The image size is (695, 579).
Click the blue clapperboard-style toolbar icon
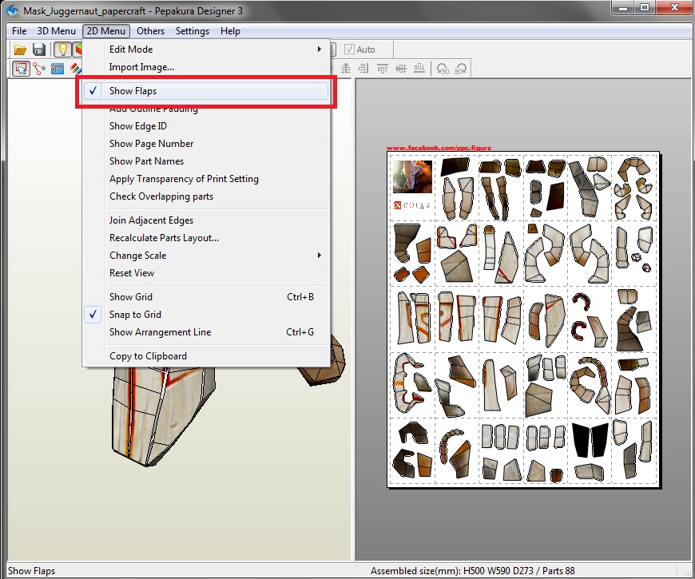58,69
